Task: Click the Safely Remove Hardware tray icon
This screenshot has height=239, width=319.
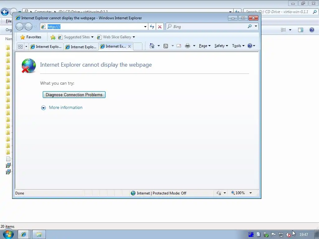Action: pos(266,235)
